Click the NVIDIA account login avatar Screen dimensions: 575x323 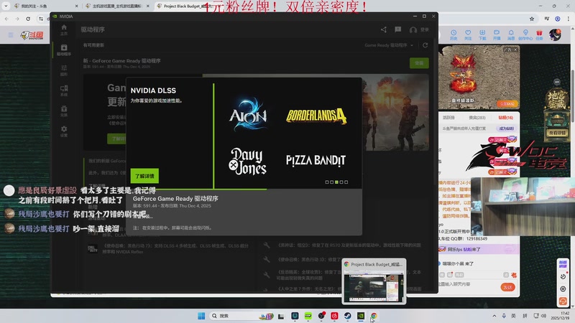tap(413, 29)
